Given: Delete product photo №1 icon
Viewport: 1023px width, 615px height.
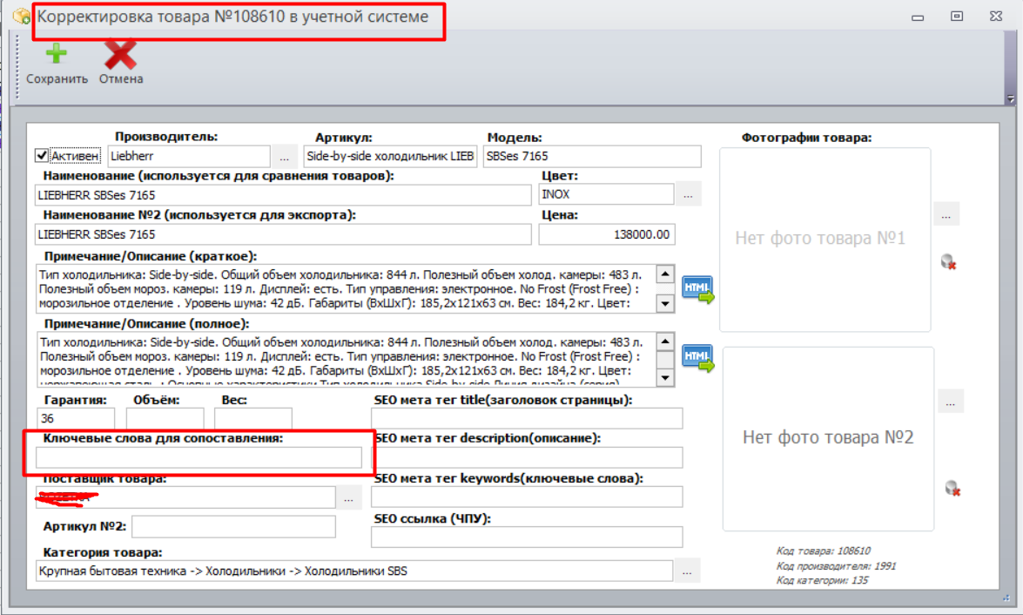Looking at the screenshot, I should (x=949, y=262).
